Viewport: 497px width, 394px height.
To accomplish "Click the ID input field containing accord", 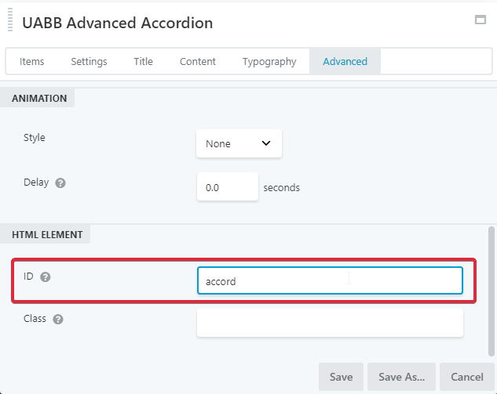I will point(330,281).
